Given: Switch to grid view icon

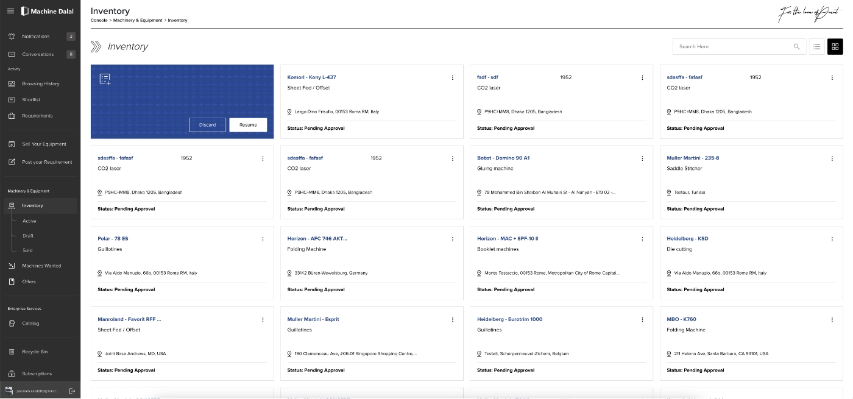Looking at the screenshot, I should coord(835,46).
